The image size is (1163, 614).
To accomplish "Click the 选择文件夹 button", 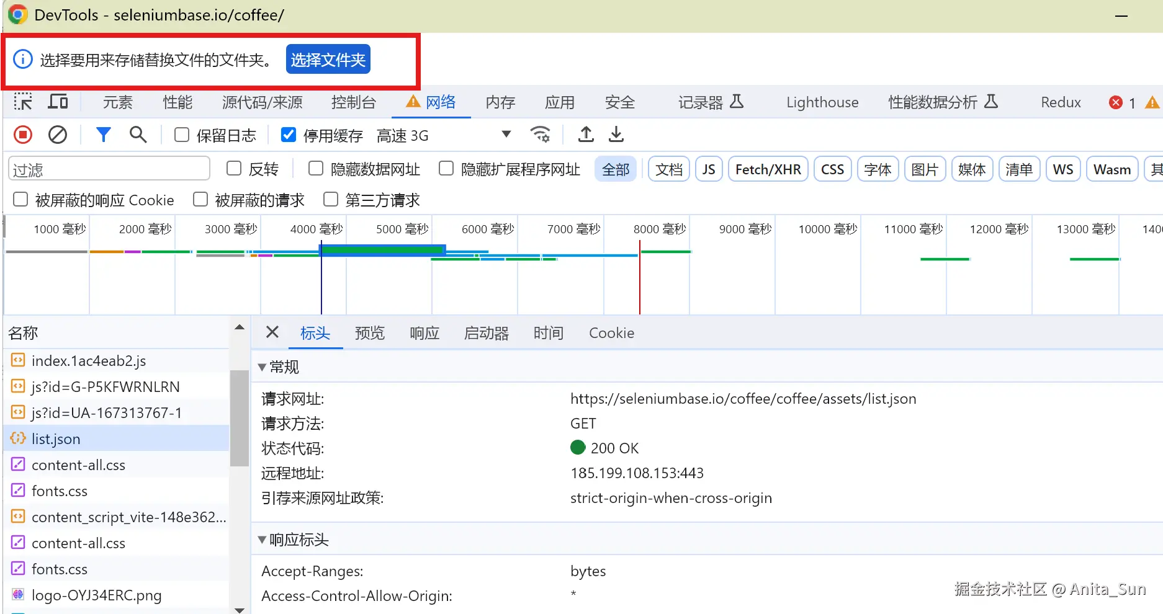I will [x=328, y=60].
